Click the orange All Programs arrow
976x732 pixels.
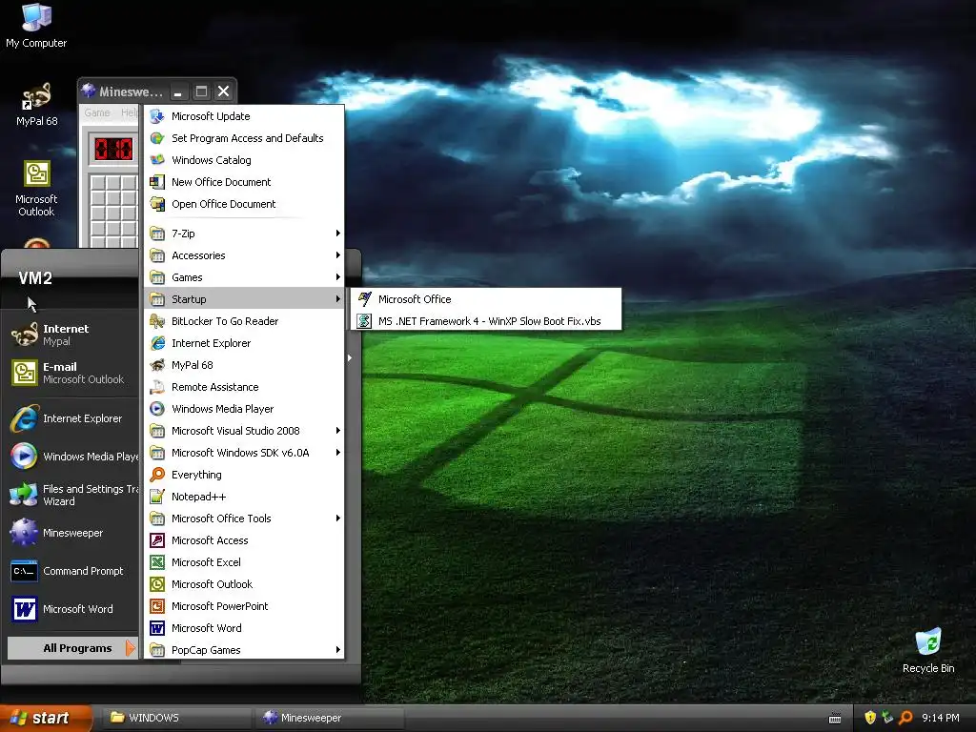[130, 648]
